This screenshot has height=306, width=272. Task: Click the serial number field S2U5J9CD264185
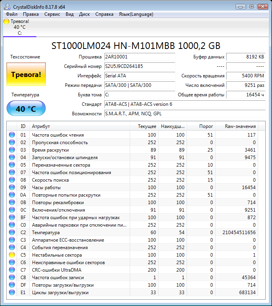pyautogui.click(x=140, y=66)
